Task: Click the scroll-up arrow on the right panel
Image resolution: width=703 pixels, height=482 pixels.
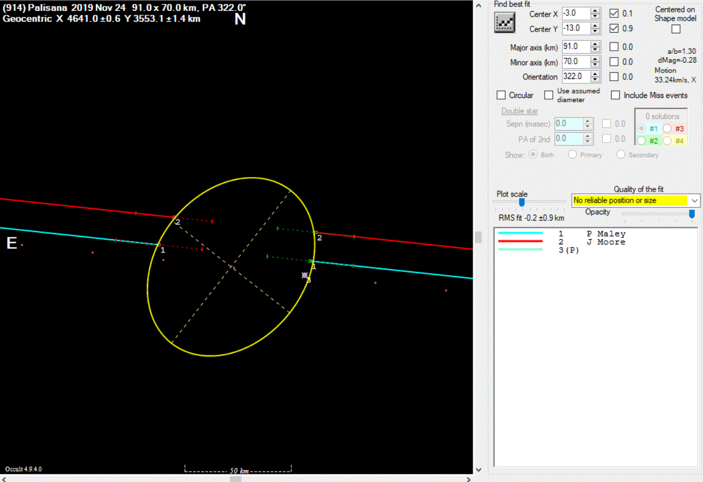Action: 478,4
